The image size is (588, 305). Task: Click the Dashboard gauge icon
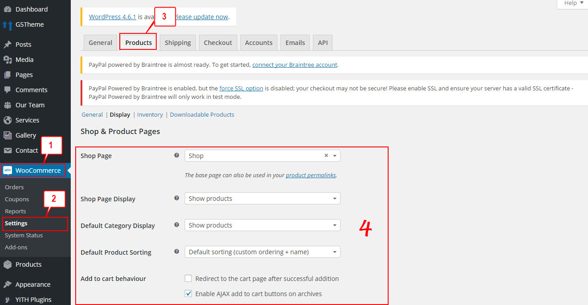(x=7, y=9)
